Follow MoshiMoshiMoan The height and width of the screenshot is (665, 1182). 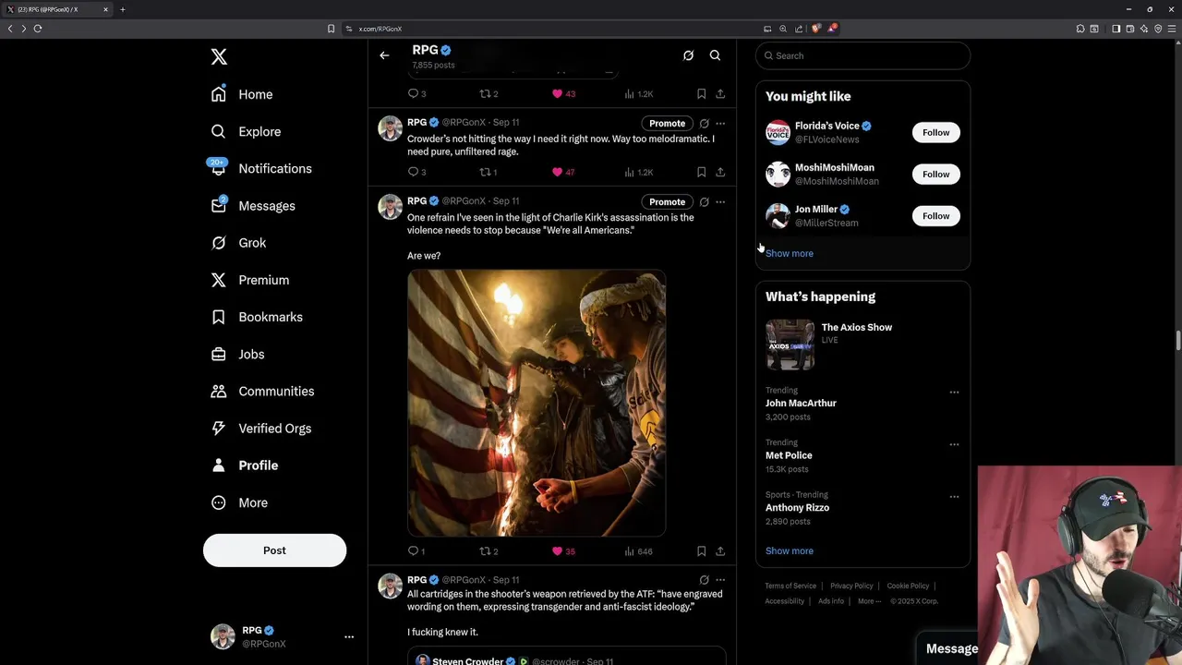[x=935, y=174]
